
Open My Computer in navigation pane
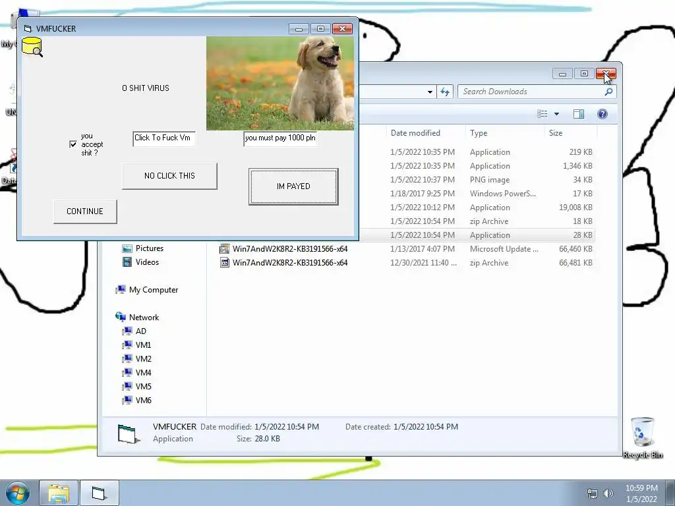click(x=153, y=290)
